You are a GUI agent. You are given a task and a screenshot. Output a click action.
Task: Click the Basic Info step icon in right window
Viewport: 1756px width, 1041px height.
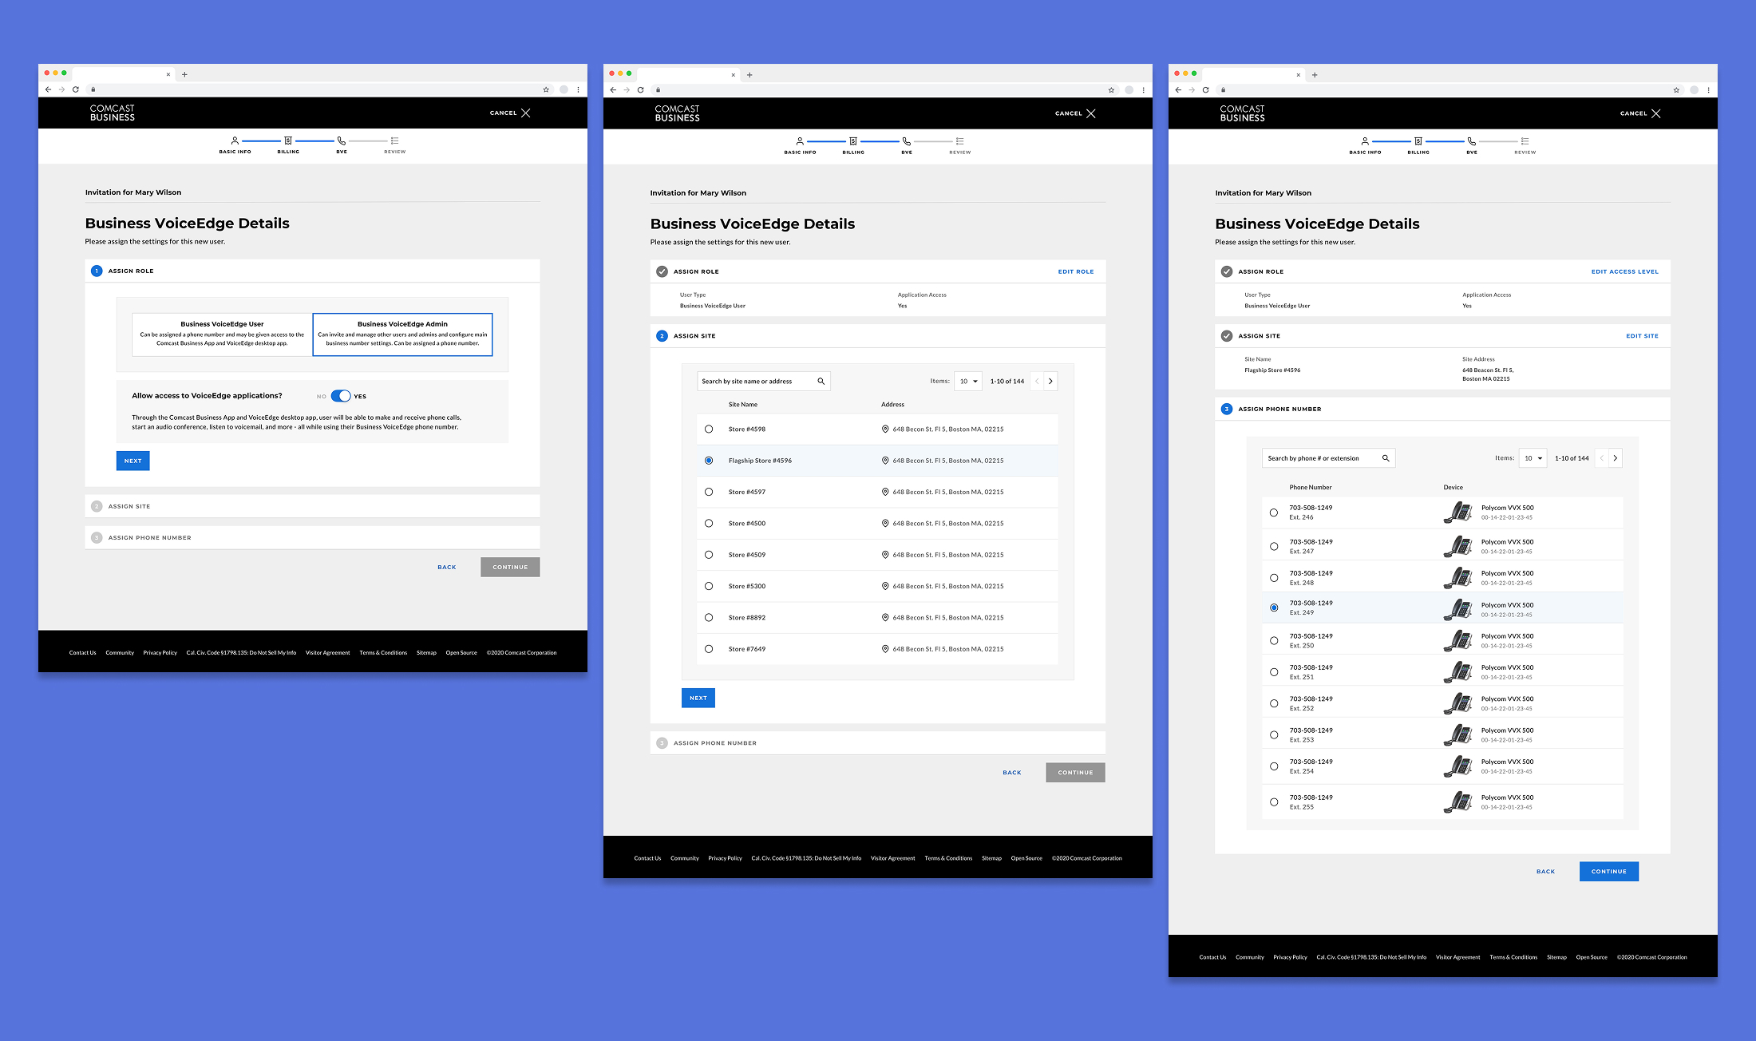coord(1365,141)
